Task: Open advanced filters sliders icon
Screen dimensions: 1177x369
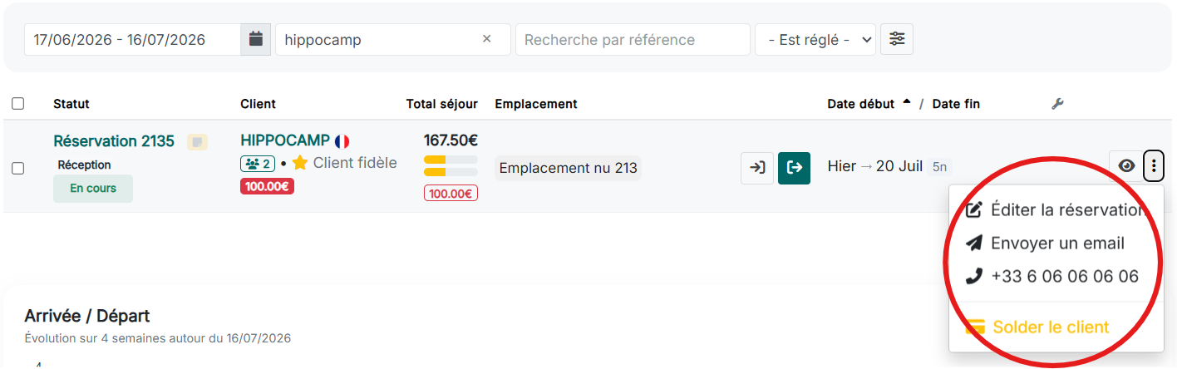Action: tap(897, 39)
